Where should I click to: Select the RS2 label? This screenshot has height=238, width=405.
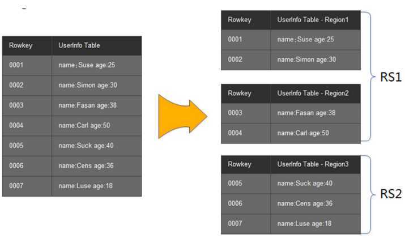pyautogui.click(x=391, y=194)
